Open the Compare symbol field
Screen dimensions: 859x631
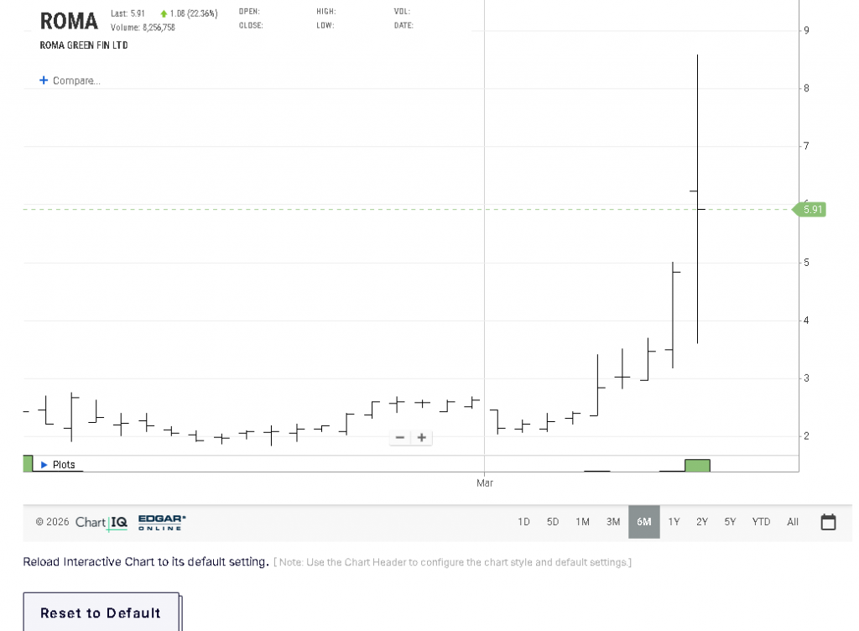click(x=76, y=81)
